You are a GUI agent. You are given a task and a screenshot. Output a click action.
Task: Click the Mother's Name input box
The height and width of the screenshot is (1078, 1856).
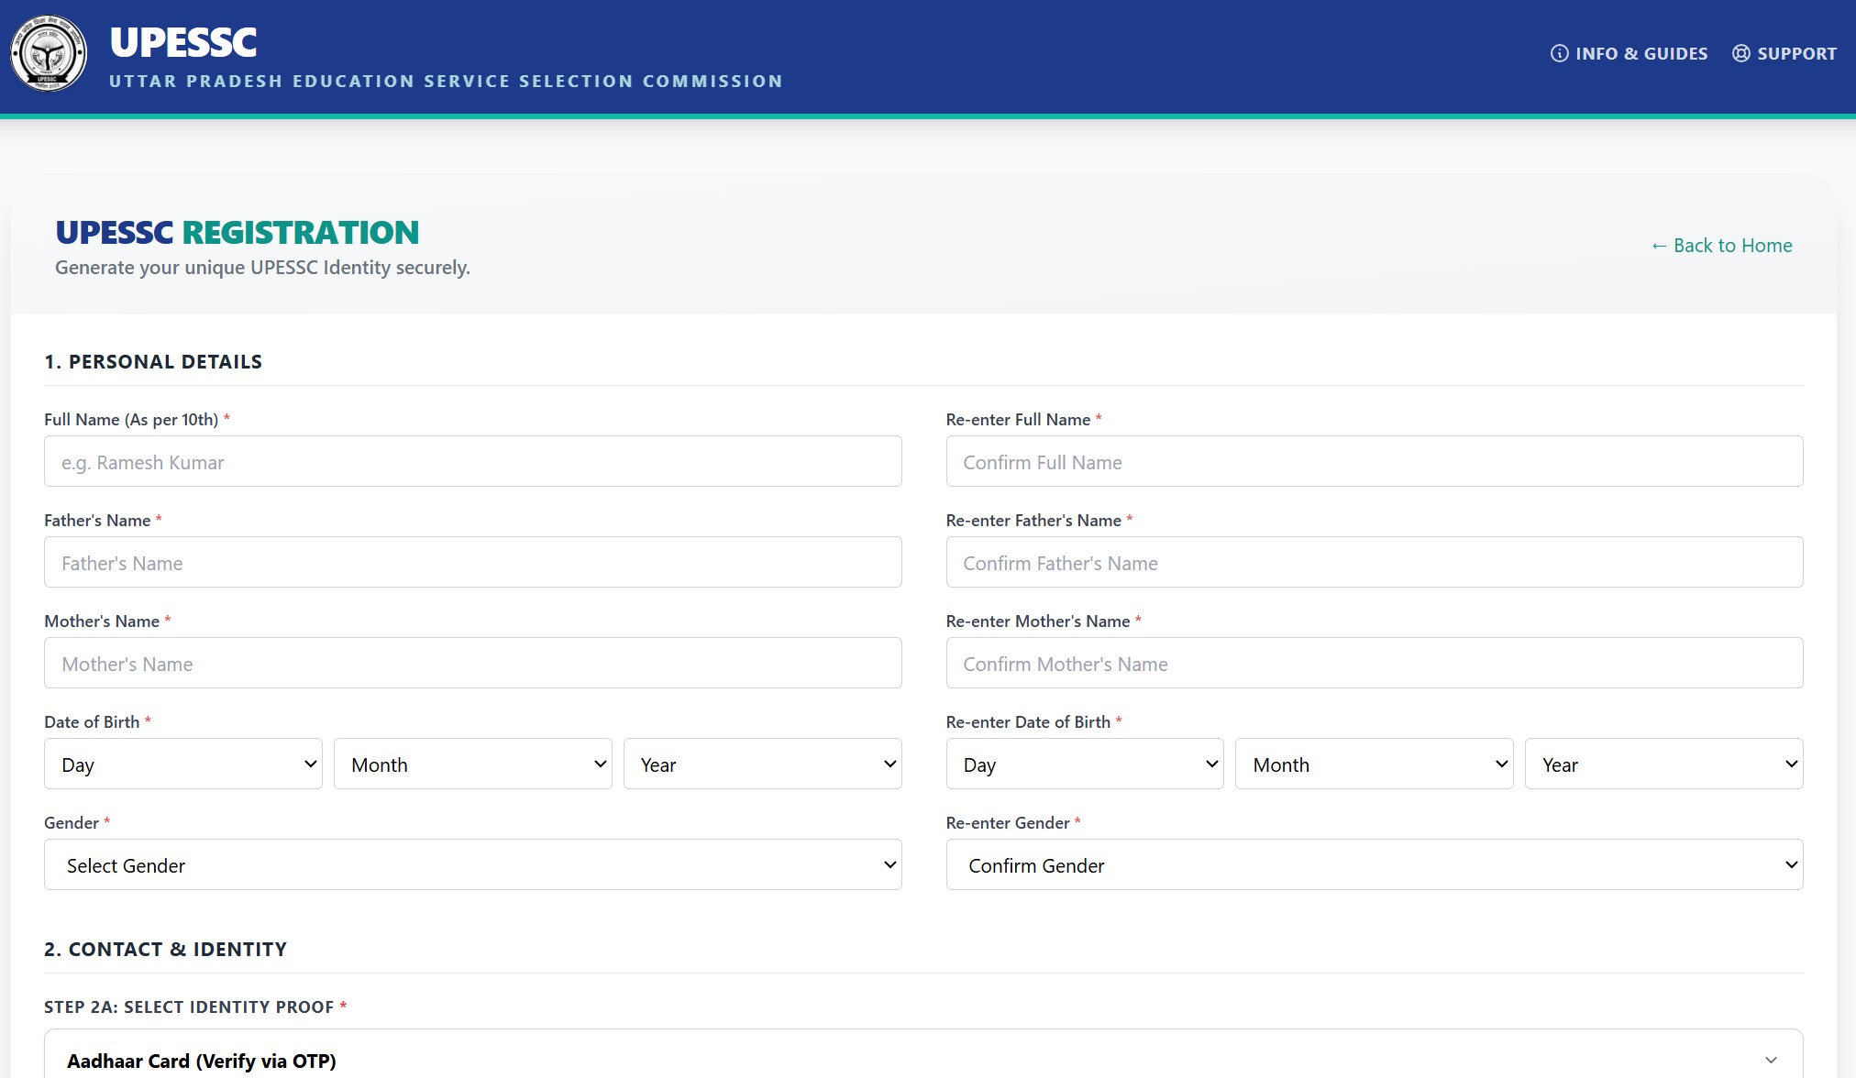click(x=472, y=663)
